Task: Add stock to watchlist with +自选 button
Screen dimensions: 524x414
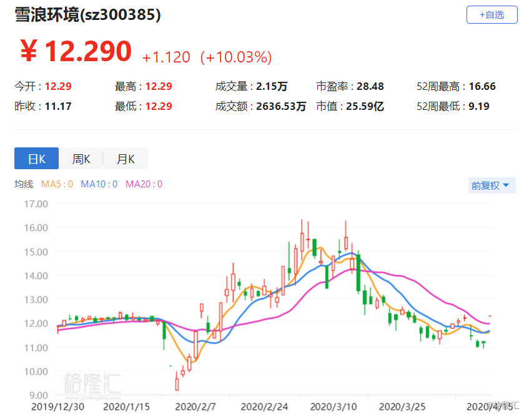Action: 492,15
